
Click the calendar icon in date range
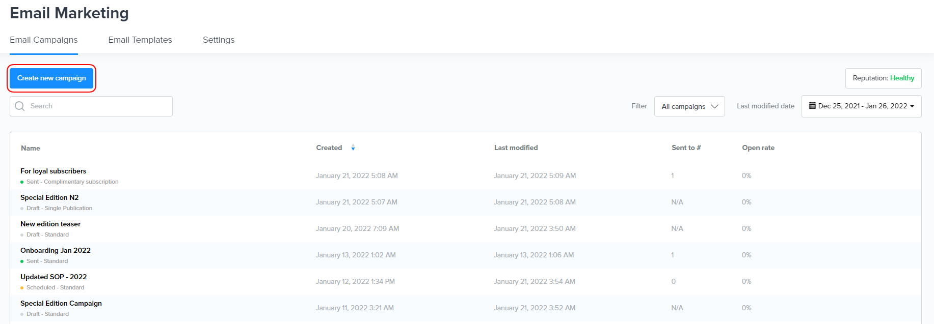coord(812,106)
